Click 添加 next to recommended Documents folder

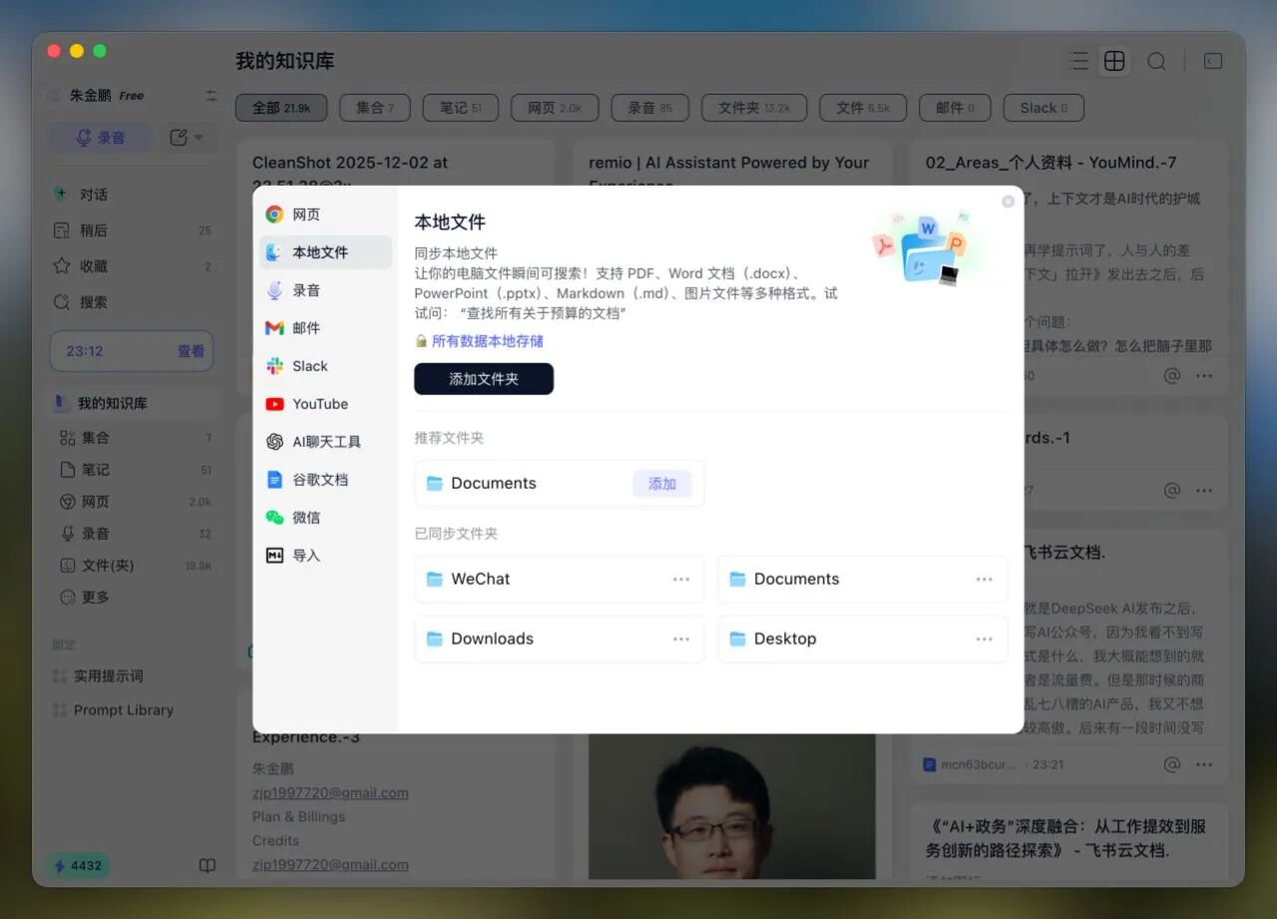(662, 484)
